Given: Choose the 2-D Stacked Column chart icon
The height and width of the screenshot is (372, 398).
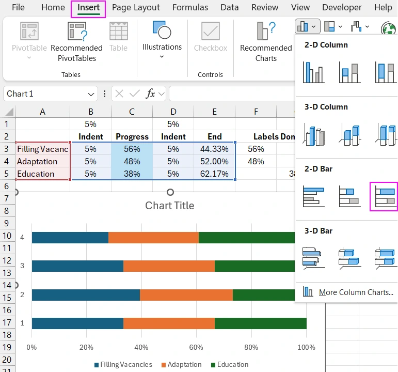Looking at the screenshot, I should pyautogui.click(x=349, y=72).
